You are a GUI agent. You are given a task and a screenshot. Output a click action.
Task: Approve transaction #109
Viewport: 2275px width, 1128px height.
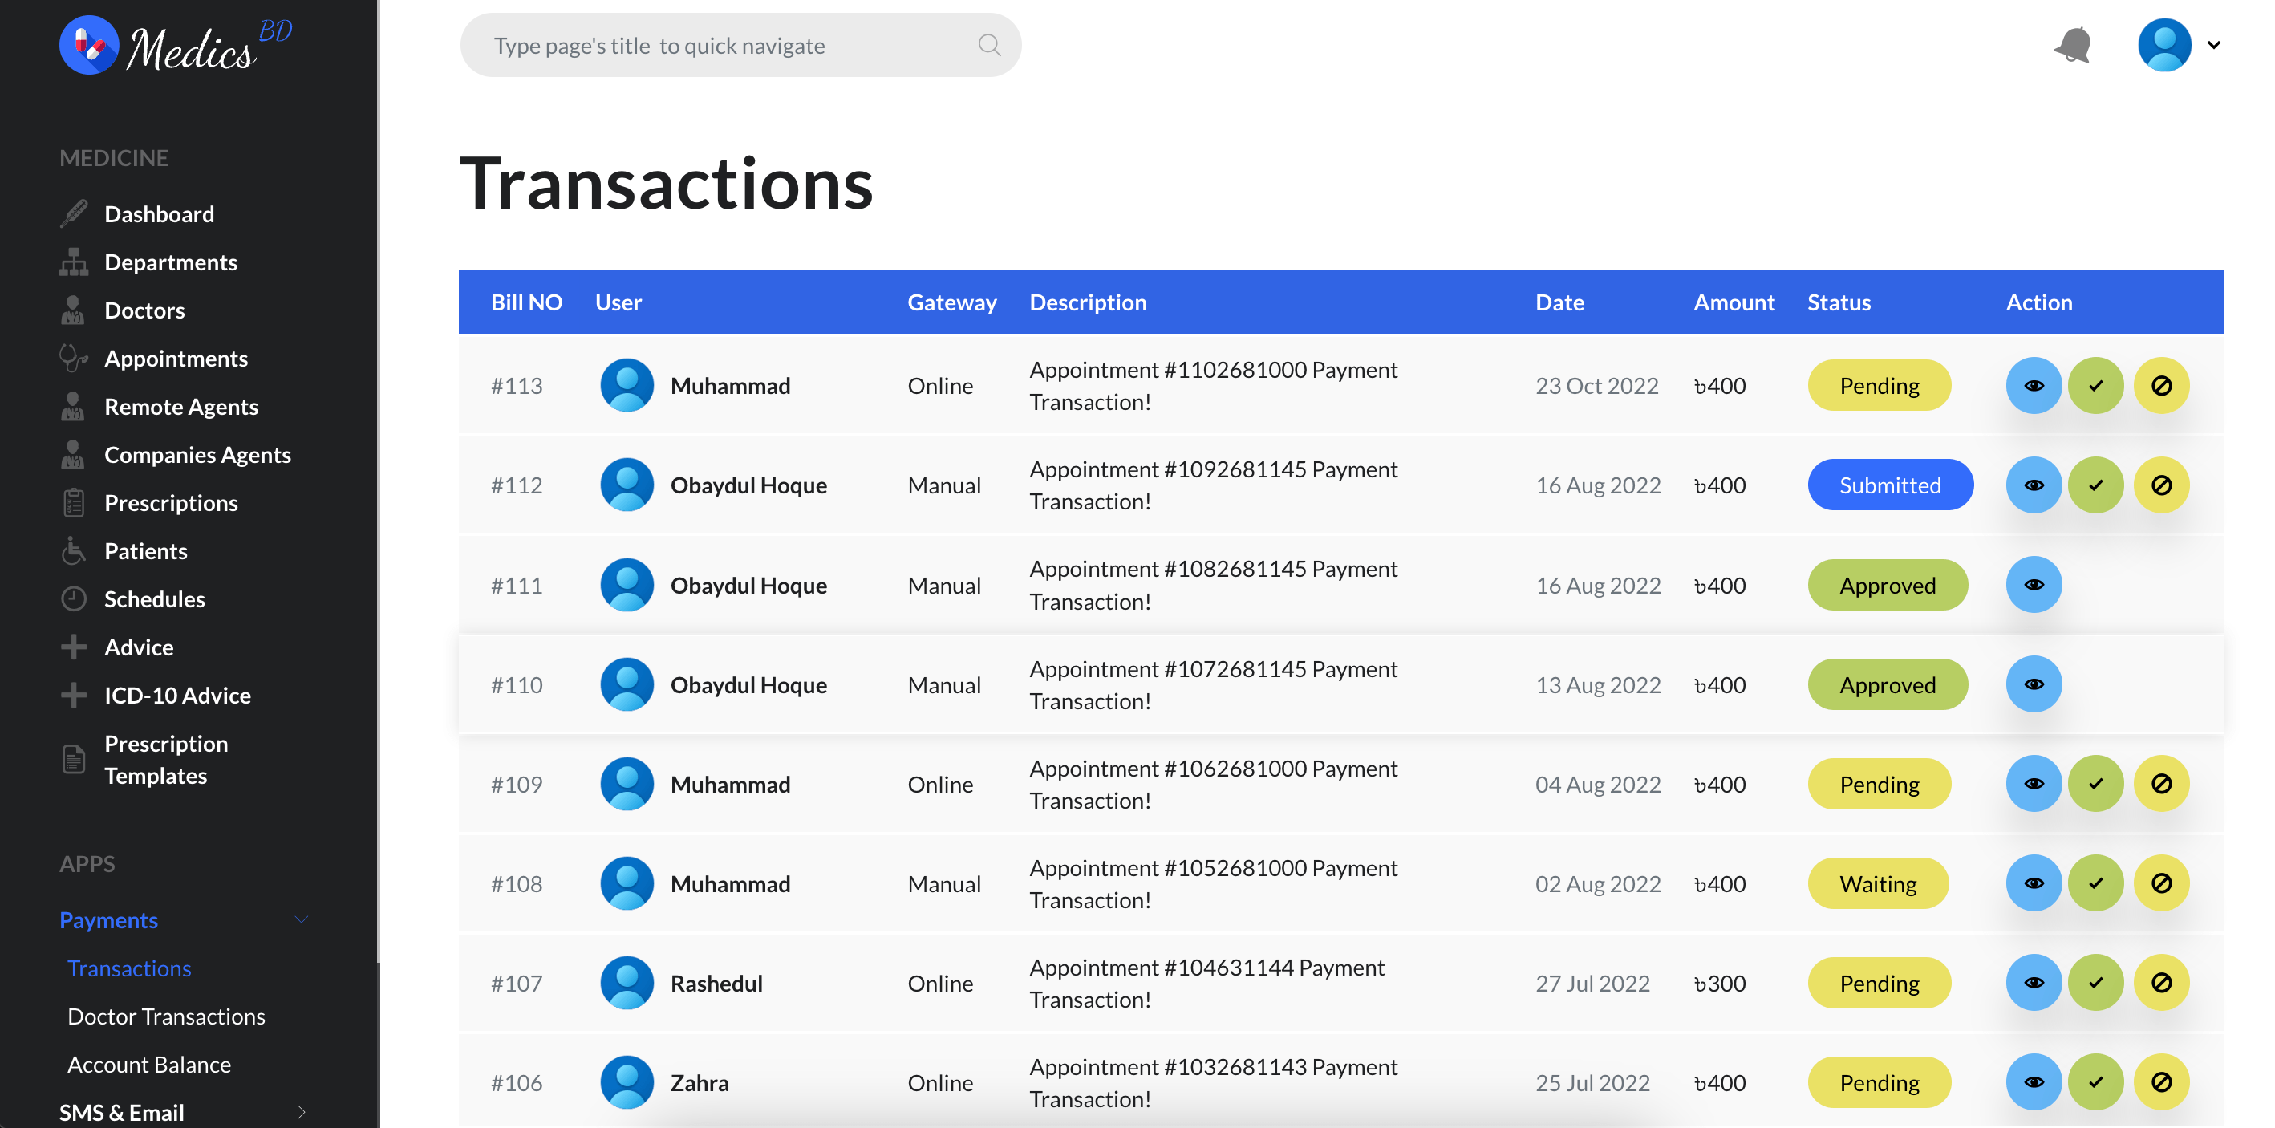click(2096, 784)
